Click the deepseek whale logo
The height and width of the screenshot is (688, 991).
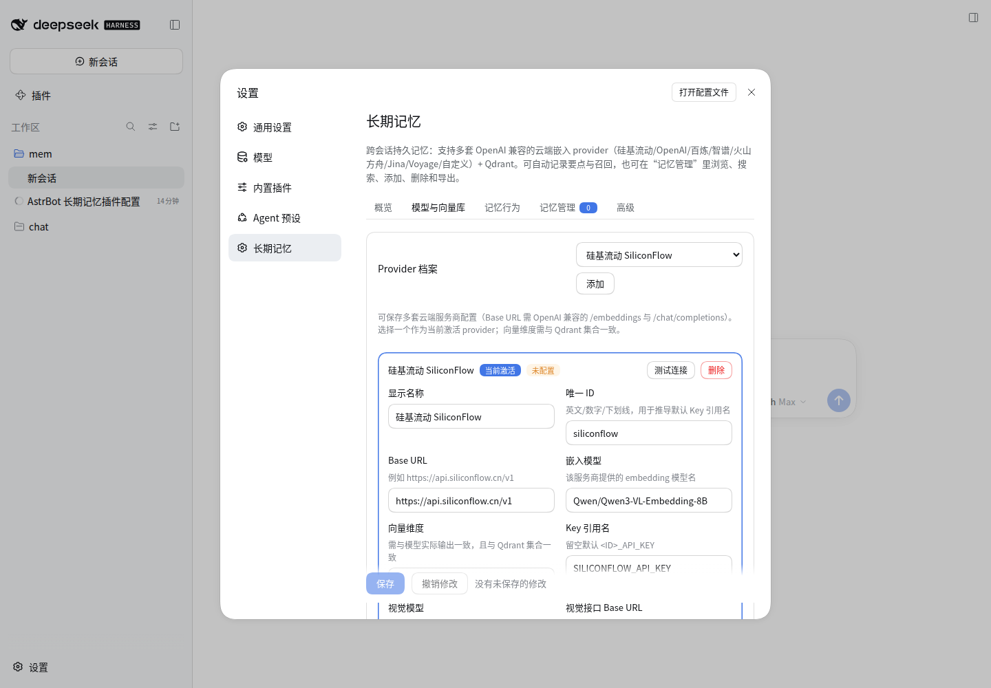(19, 25)
